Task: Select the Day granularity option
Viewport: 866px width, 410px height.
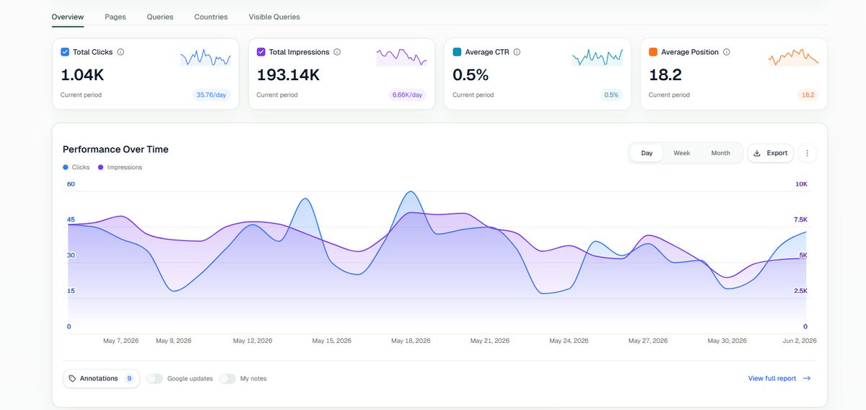Action: pyautogui.click(x=647, y=153)
